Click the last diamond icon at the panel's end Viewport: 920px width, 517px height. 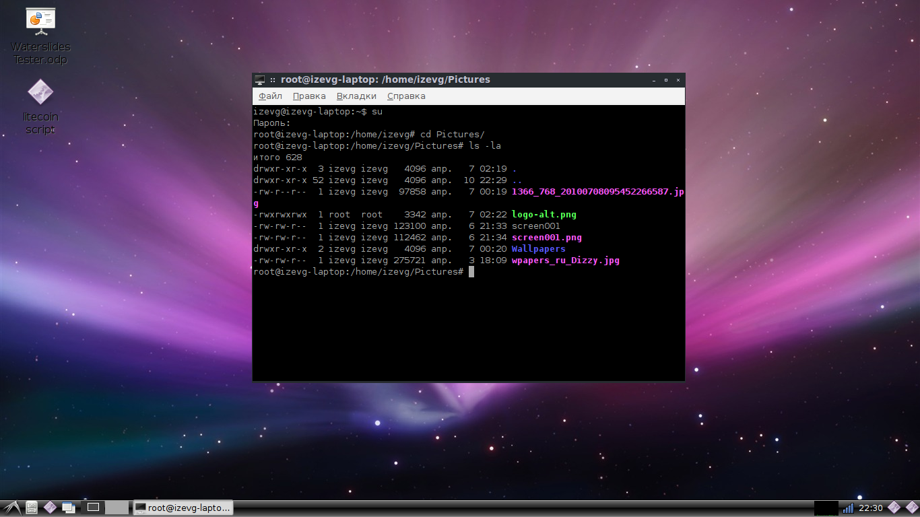click(x=911, y=508)
